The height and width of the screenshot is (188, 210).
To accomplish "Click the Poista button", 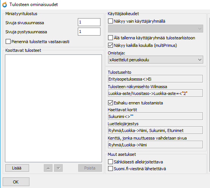I will (90, 168).
